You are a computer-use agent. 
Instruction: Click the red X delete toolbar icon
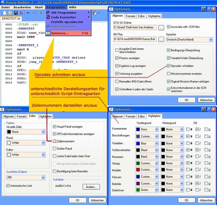[x=21, y=13]
